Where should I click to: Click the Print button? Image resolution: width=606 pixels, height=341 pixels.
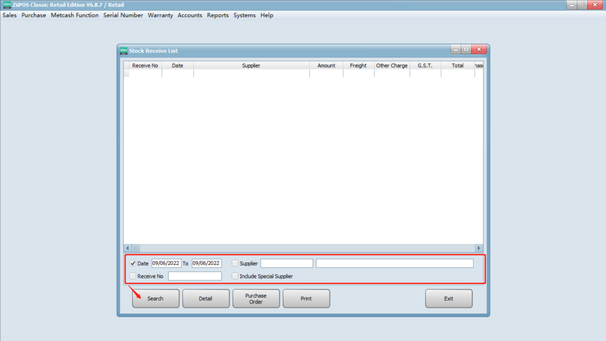coord(306,298)
